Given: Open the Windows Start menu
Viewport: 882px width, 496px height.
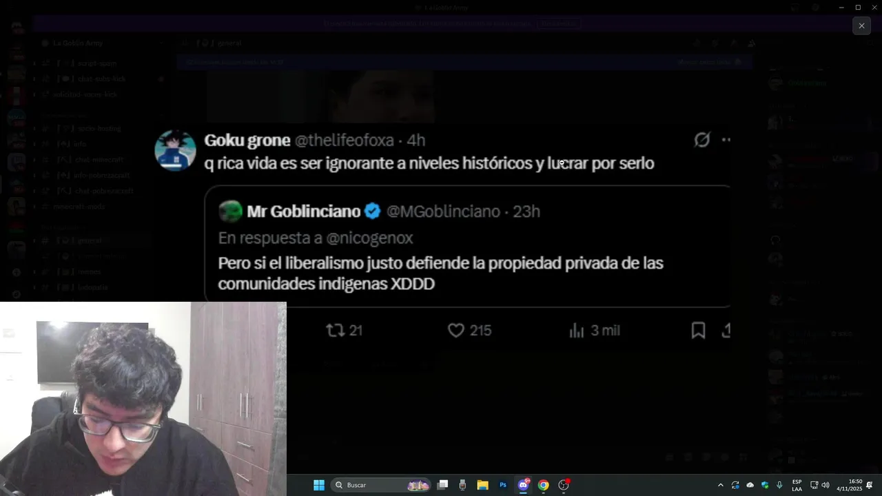Looking at the screenshot, I should coord(319,485).
